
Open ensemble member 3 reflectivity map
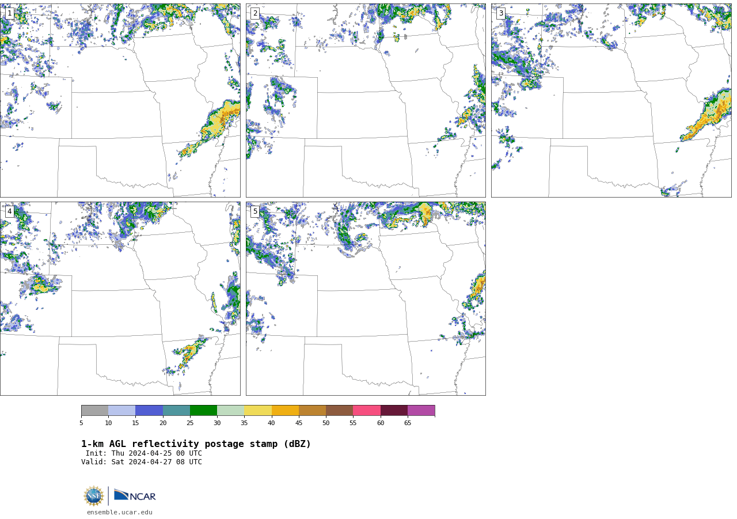point(611,100)
